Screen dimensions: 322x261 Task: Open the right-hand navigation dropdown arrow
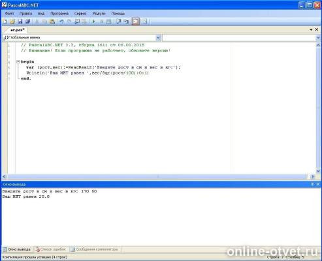pyautogui.click(x=318, y=38)
